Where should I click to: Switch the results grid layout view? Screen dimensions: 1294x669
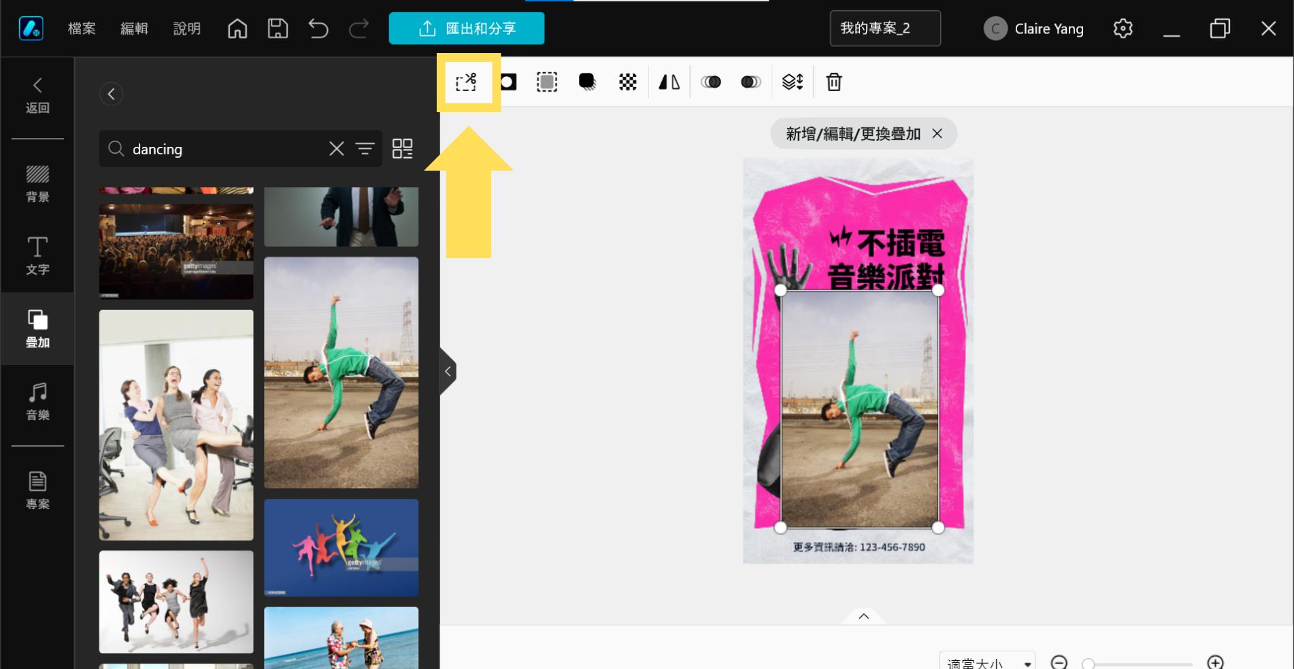point(403,149)
